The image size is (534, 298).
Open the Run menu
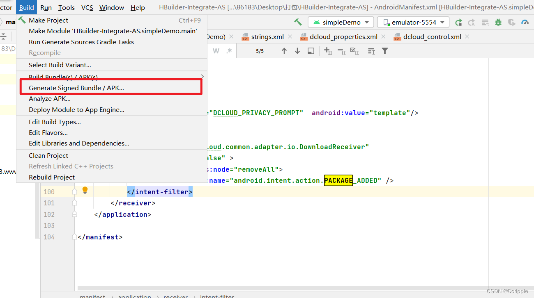(x=46, y=7)
